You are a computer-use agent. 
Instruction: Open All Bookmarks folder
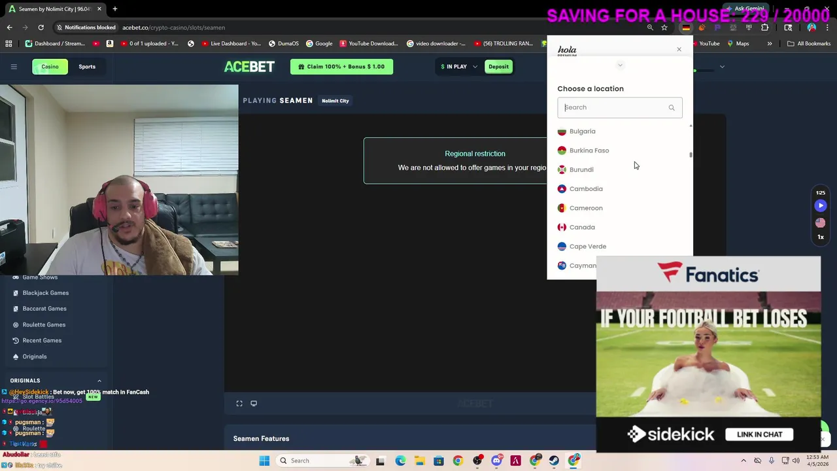coord(809,44)
